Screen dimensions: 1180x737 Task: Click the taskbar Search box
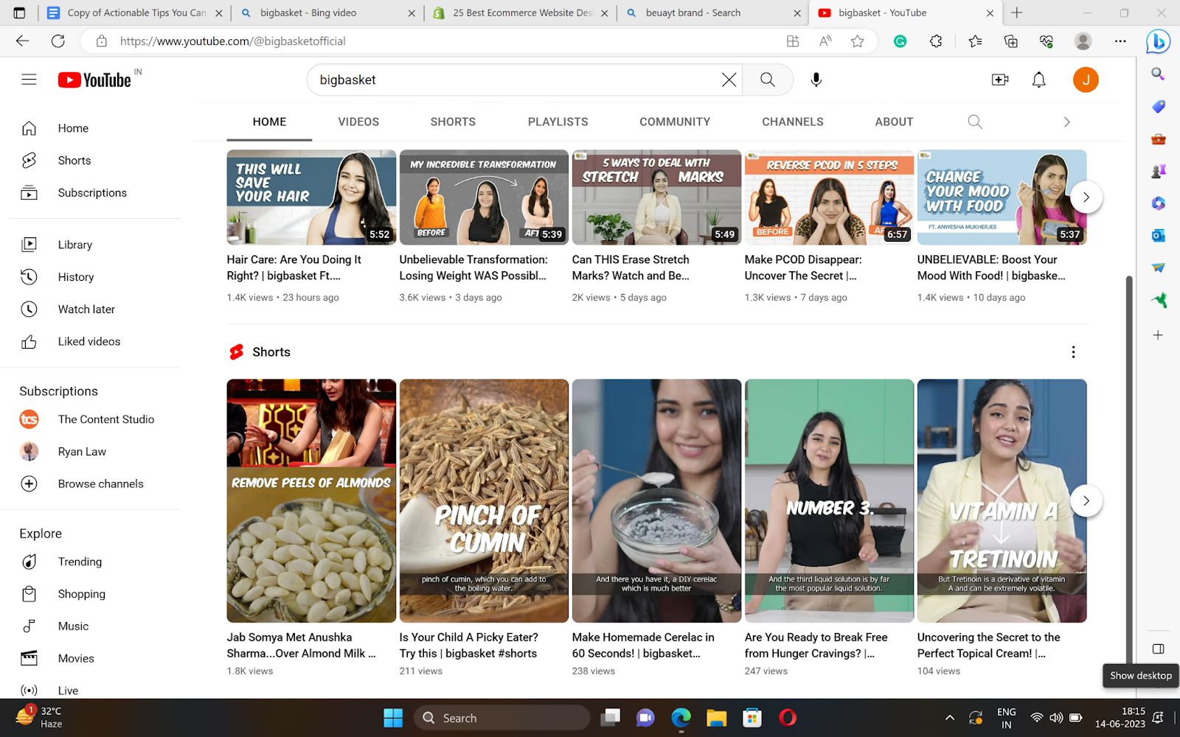502,718
